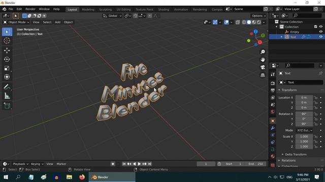Select the Rotate tool
Viewport: 325px width, 182px height.
pos(7,60)
